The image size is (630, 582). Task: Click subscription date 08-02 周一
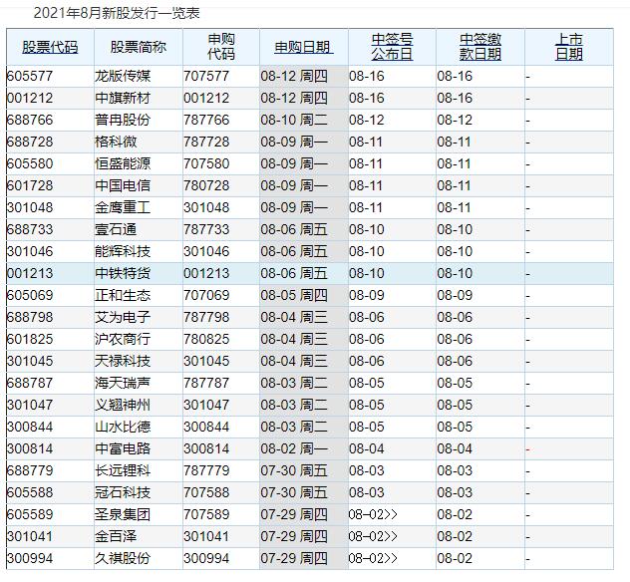(x=294, y=448)
